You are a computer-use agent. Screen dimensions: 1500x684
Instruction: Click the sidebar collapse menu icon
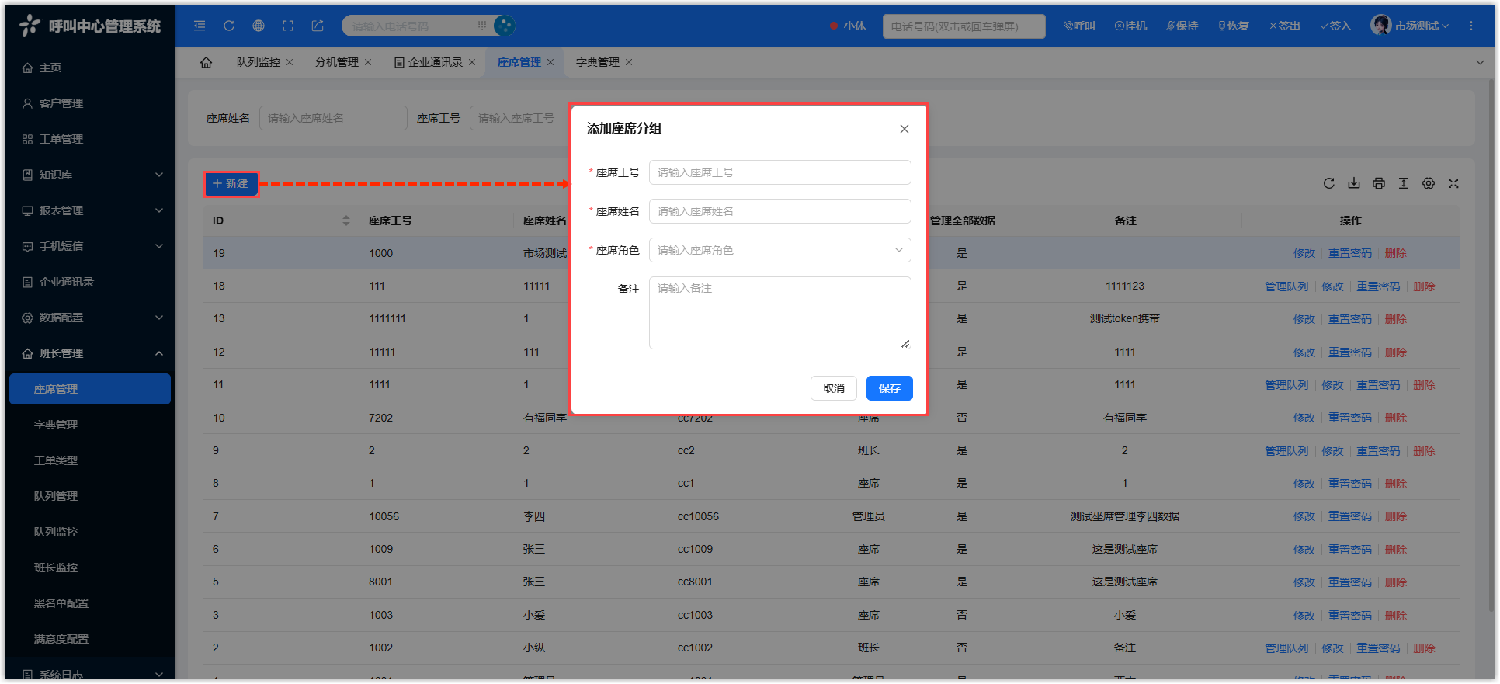pyautogui.click(x=200, y=26)
